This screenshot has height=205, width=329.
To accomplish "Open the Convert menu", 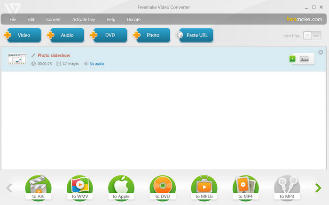I will (x=53, y=19).
